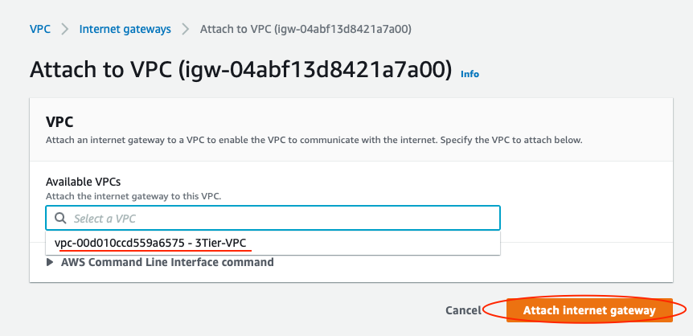Click the chevron separator after VPC breadcrumb
The image size is (693, 336).
[65, 30]
